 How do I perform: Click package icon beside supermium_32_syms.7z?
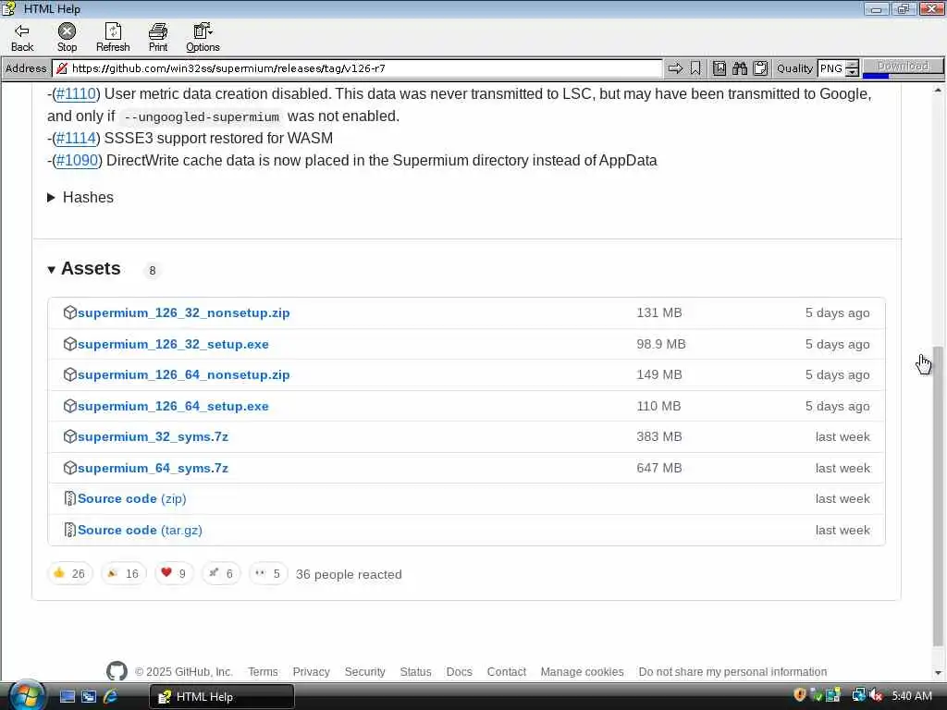coord(70,436)
